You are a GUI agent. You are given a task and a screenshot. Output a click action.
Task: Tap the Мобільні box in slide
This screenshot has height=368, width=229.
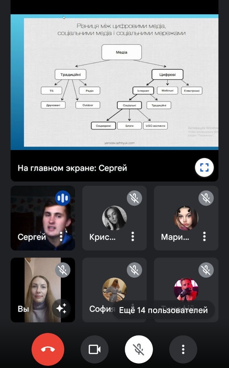(x=168, y=90)
